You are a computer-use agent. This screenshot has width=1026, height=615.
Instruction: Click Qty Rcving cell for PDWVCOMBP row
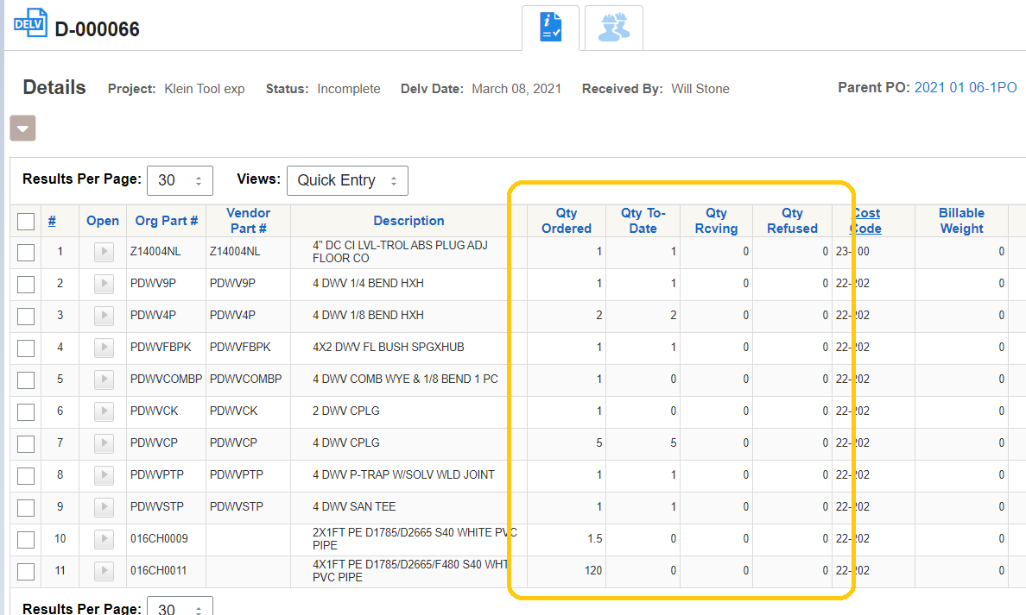(x=717, y=380)
